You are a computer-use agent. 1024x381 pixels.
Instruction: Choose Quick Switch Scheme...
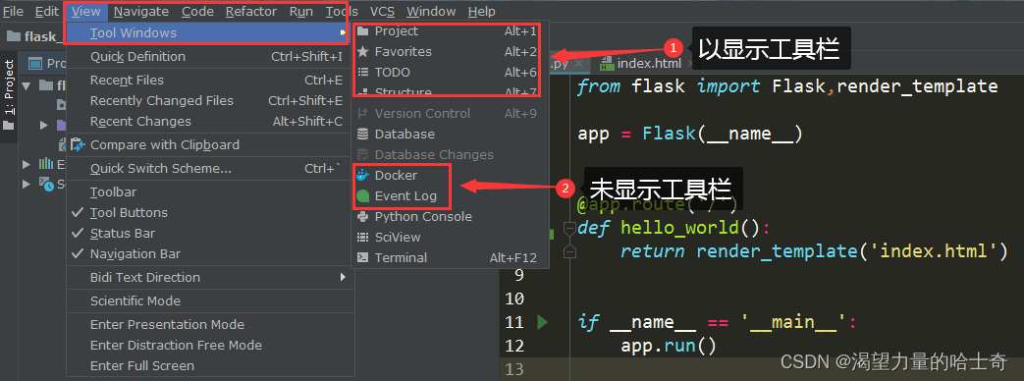(x=210, y=169)
